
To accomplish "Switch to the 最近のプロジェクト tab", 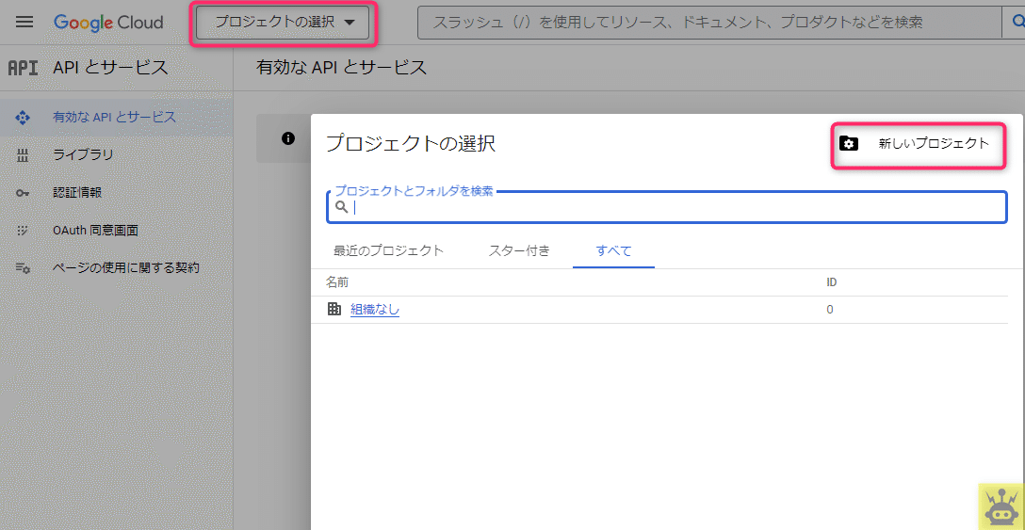I will click(x=388, y=250).
